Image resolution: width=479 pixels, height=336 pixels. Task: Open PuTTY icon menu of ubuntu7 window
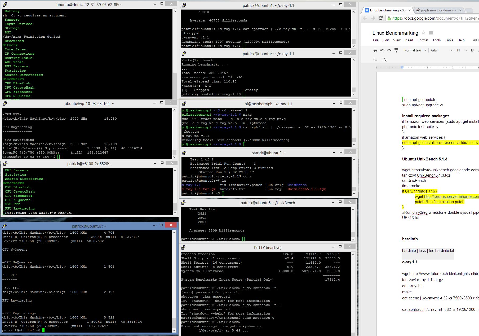point(5,226)
